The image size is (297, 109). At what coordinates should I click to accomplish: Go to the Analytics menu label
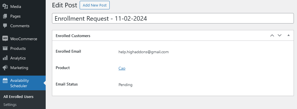(x=18, y=58)
